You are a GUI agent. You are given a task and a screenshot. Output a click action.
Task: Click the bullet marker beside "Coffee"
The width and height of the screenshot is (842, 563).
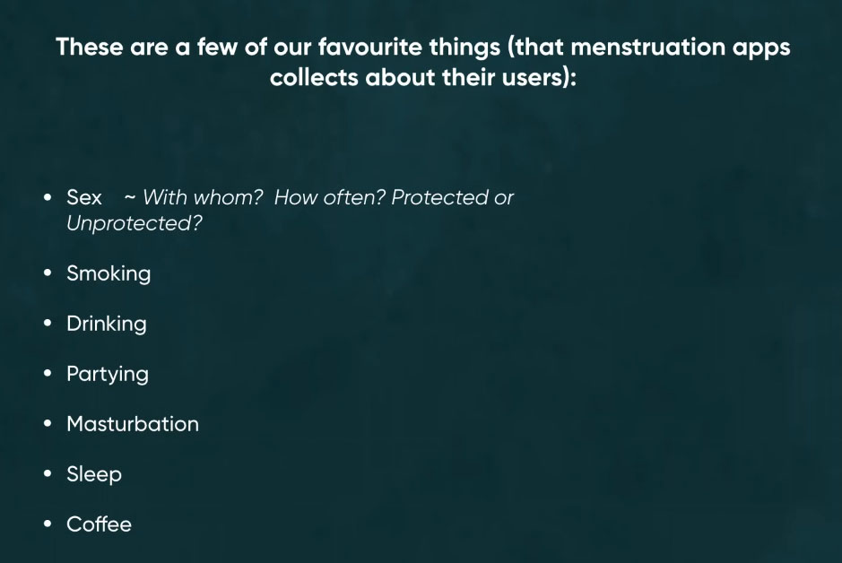[48, 524]
